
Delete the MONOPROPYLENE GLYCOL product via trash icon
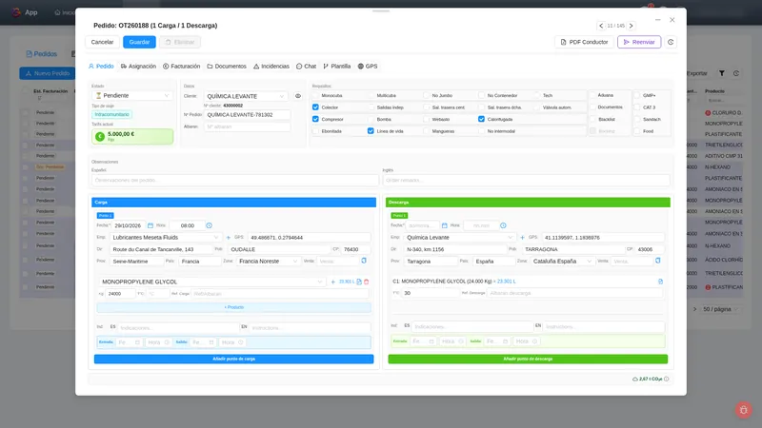(367, 282)
